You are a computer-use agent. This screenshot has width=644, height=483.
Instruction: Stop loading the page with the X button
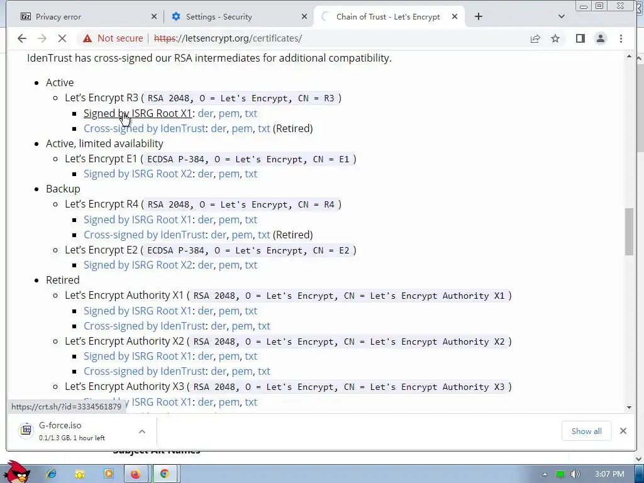coord(62,38)
